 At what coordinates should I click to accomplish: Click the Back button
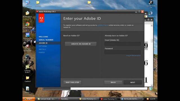113,82
